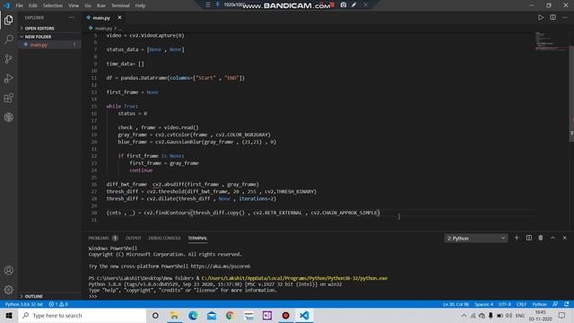Open the Search view in activity bar
Image resolution: width=574 pixels, height=323 pixels.
(x=9, y=39)
